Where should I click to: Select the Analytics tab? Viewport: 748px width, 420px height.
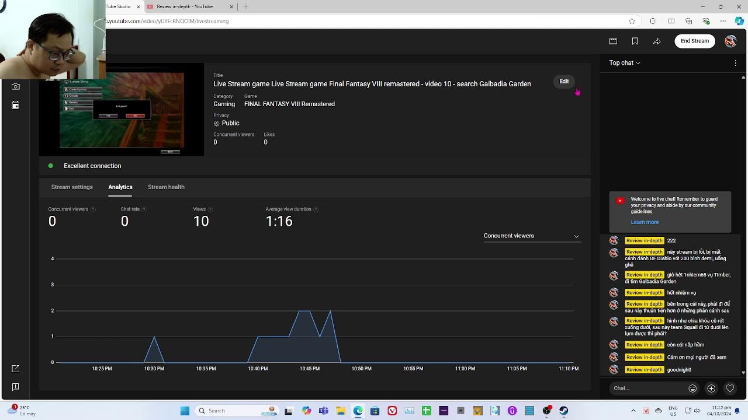[120, 187]
